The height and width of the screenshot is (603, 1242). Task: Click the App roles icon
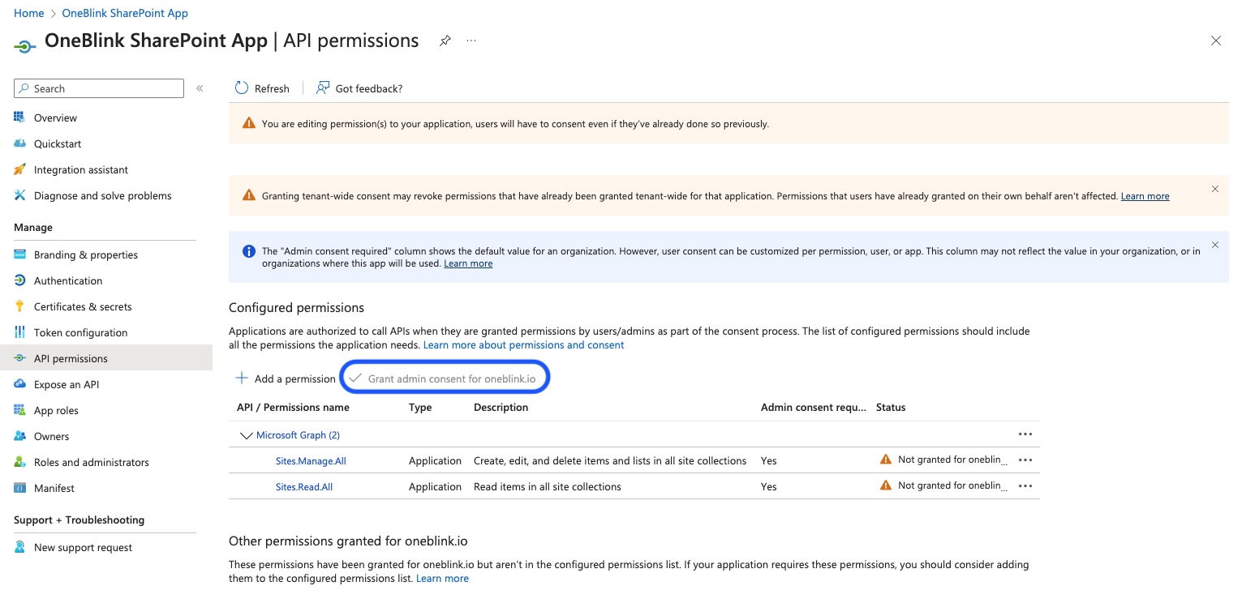click(x=19, y=410)
